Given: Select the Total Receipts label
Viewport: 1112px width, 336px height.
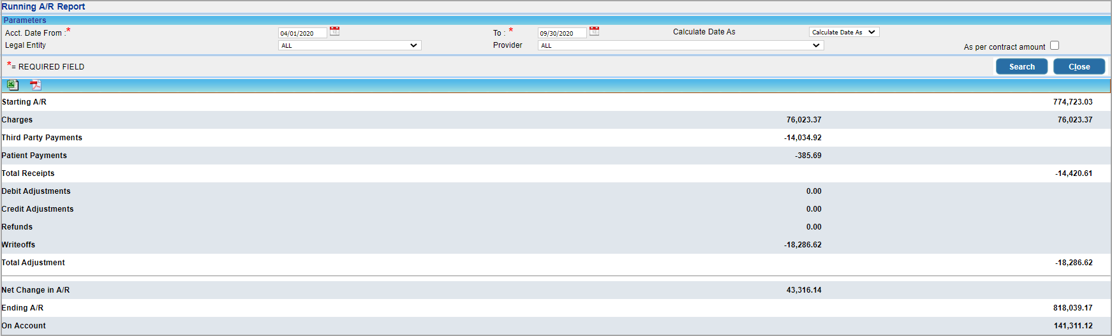Looking at the screenshot, I should click(x=28, y=173).
